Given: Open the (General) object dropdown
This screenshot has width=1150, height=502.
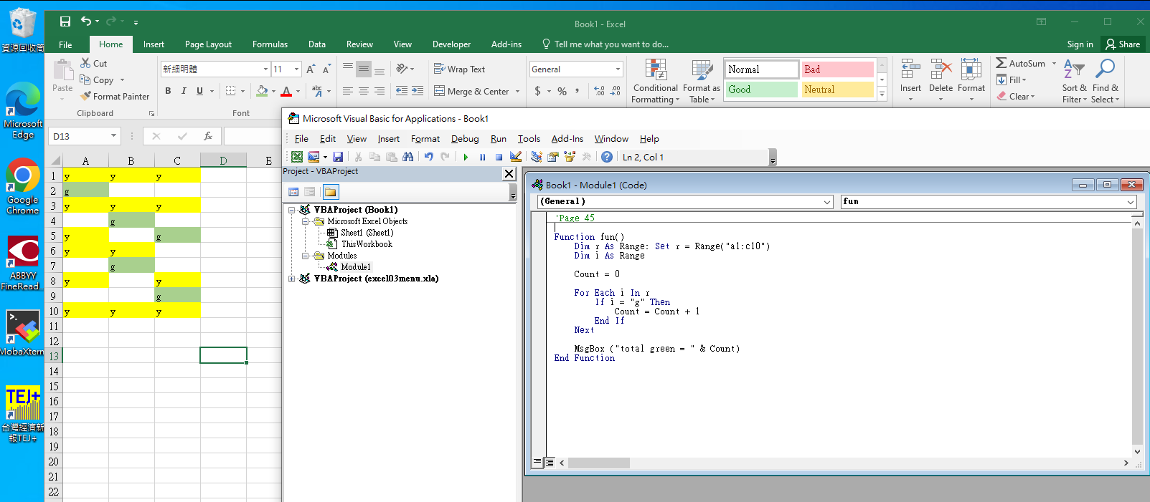Looking at the screenshot, I should tap(827, 202).
